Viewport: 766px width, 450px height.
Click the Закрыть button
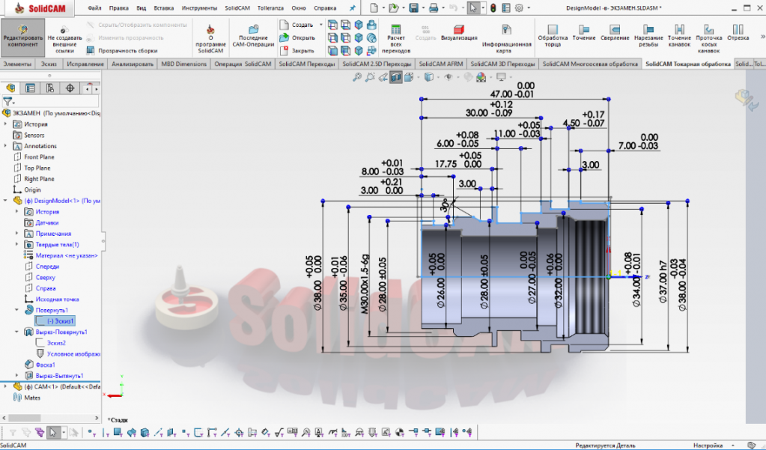(297, 50)
